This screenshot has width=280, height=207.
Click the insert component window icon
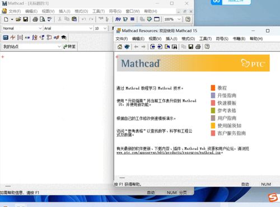pyautogui.click(x=157, y=19)
